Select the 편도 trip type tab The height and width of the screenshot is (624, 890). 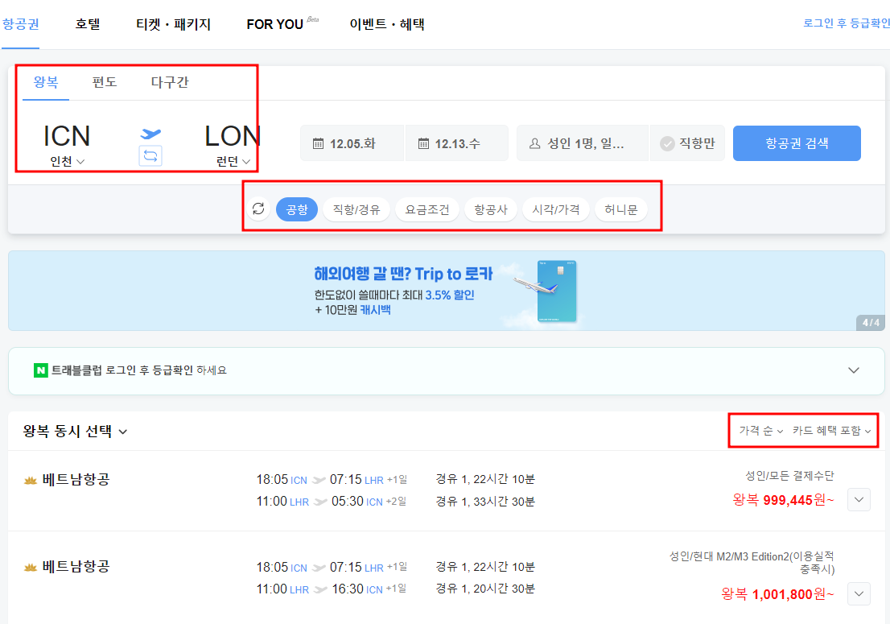click(104, 81)
